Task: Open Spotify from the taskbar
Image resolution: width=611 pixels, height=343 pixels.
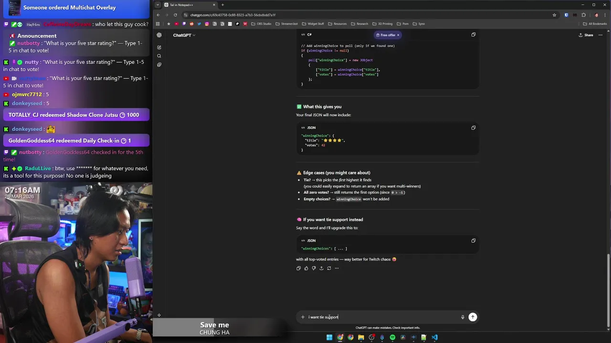Action: click(392, 337)
